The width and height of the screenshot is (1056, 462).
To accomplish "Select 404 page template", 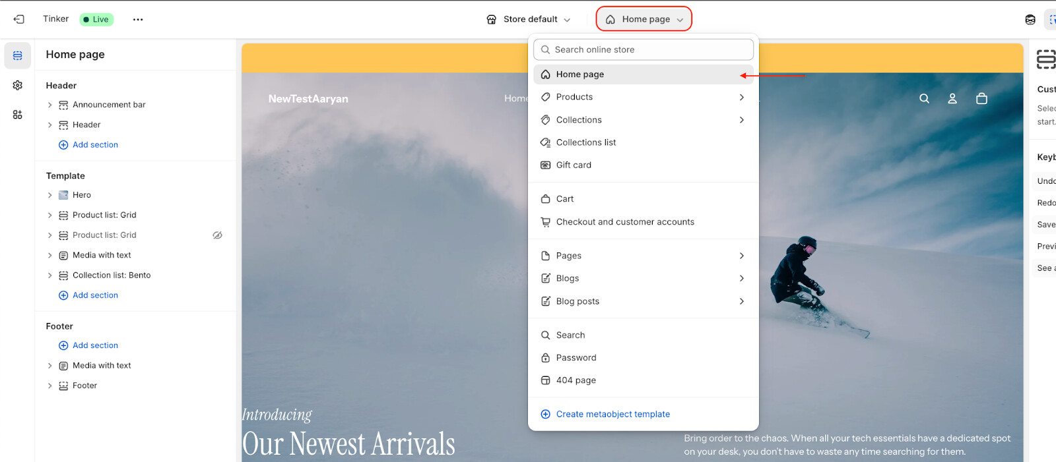I will 643,380.
